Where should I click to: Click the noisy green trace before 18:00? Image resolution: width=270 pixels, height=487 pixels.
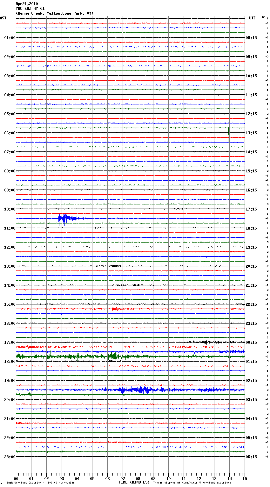pos(130,357)
